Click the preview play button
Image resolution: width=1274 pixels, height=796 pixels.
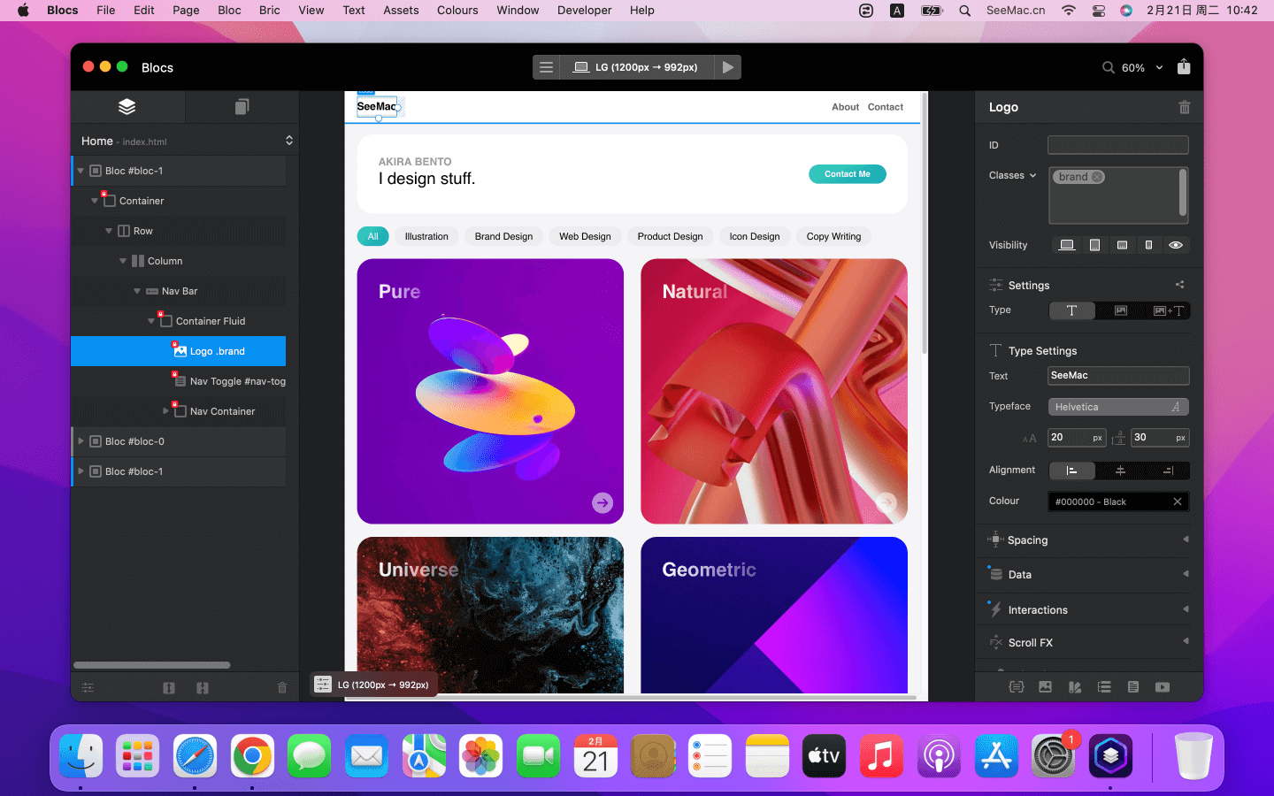(727, 67)
